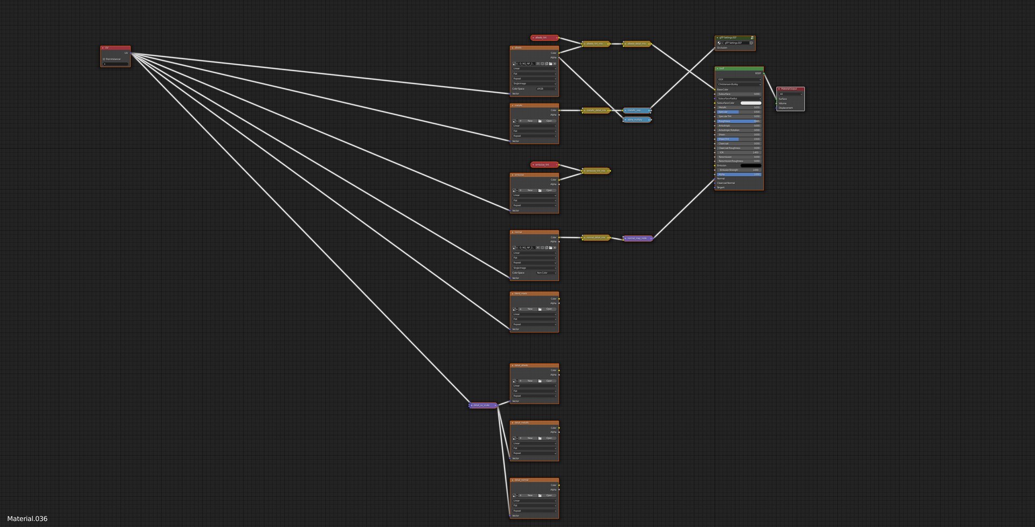Screen dimensions: 1035x527
Task: Click the duplicate image icon in normal node
Action: [x=547, y=248]
